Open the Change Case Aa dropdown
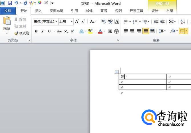This screenshot has height=133, width=191. point(93,22)
